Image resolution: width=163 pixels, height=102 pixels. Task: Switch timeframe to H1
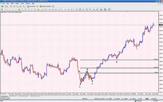click(59, 9)
